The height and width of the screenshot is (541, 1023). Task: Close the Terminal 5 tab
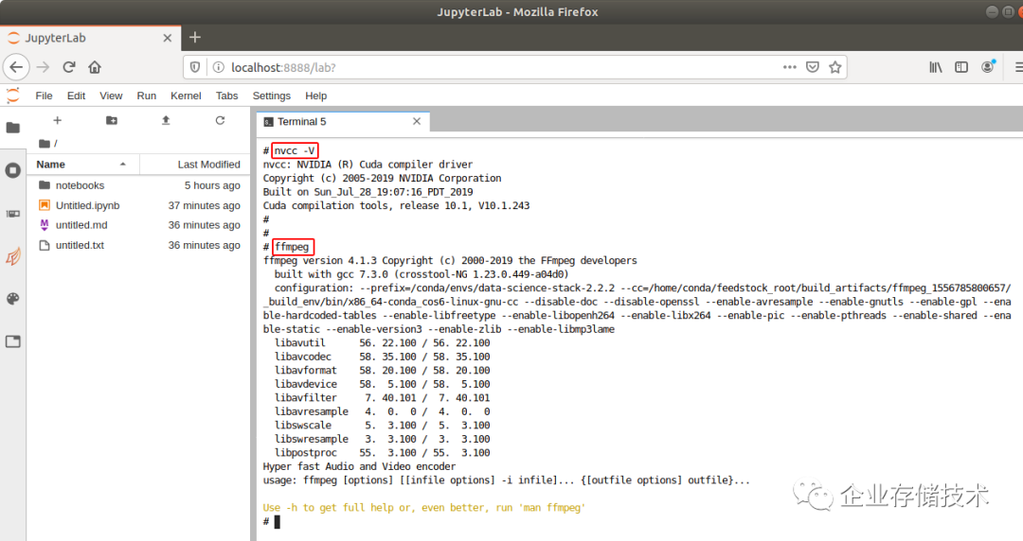[x=417, y=122]
